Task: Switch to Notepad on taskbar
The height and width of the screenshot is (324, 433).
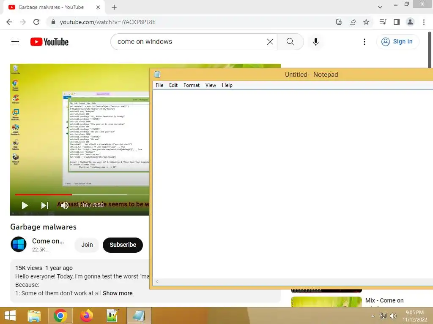Action: point(139,316)
